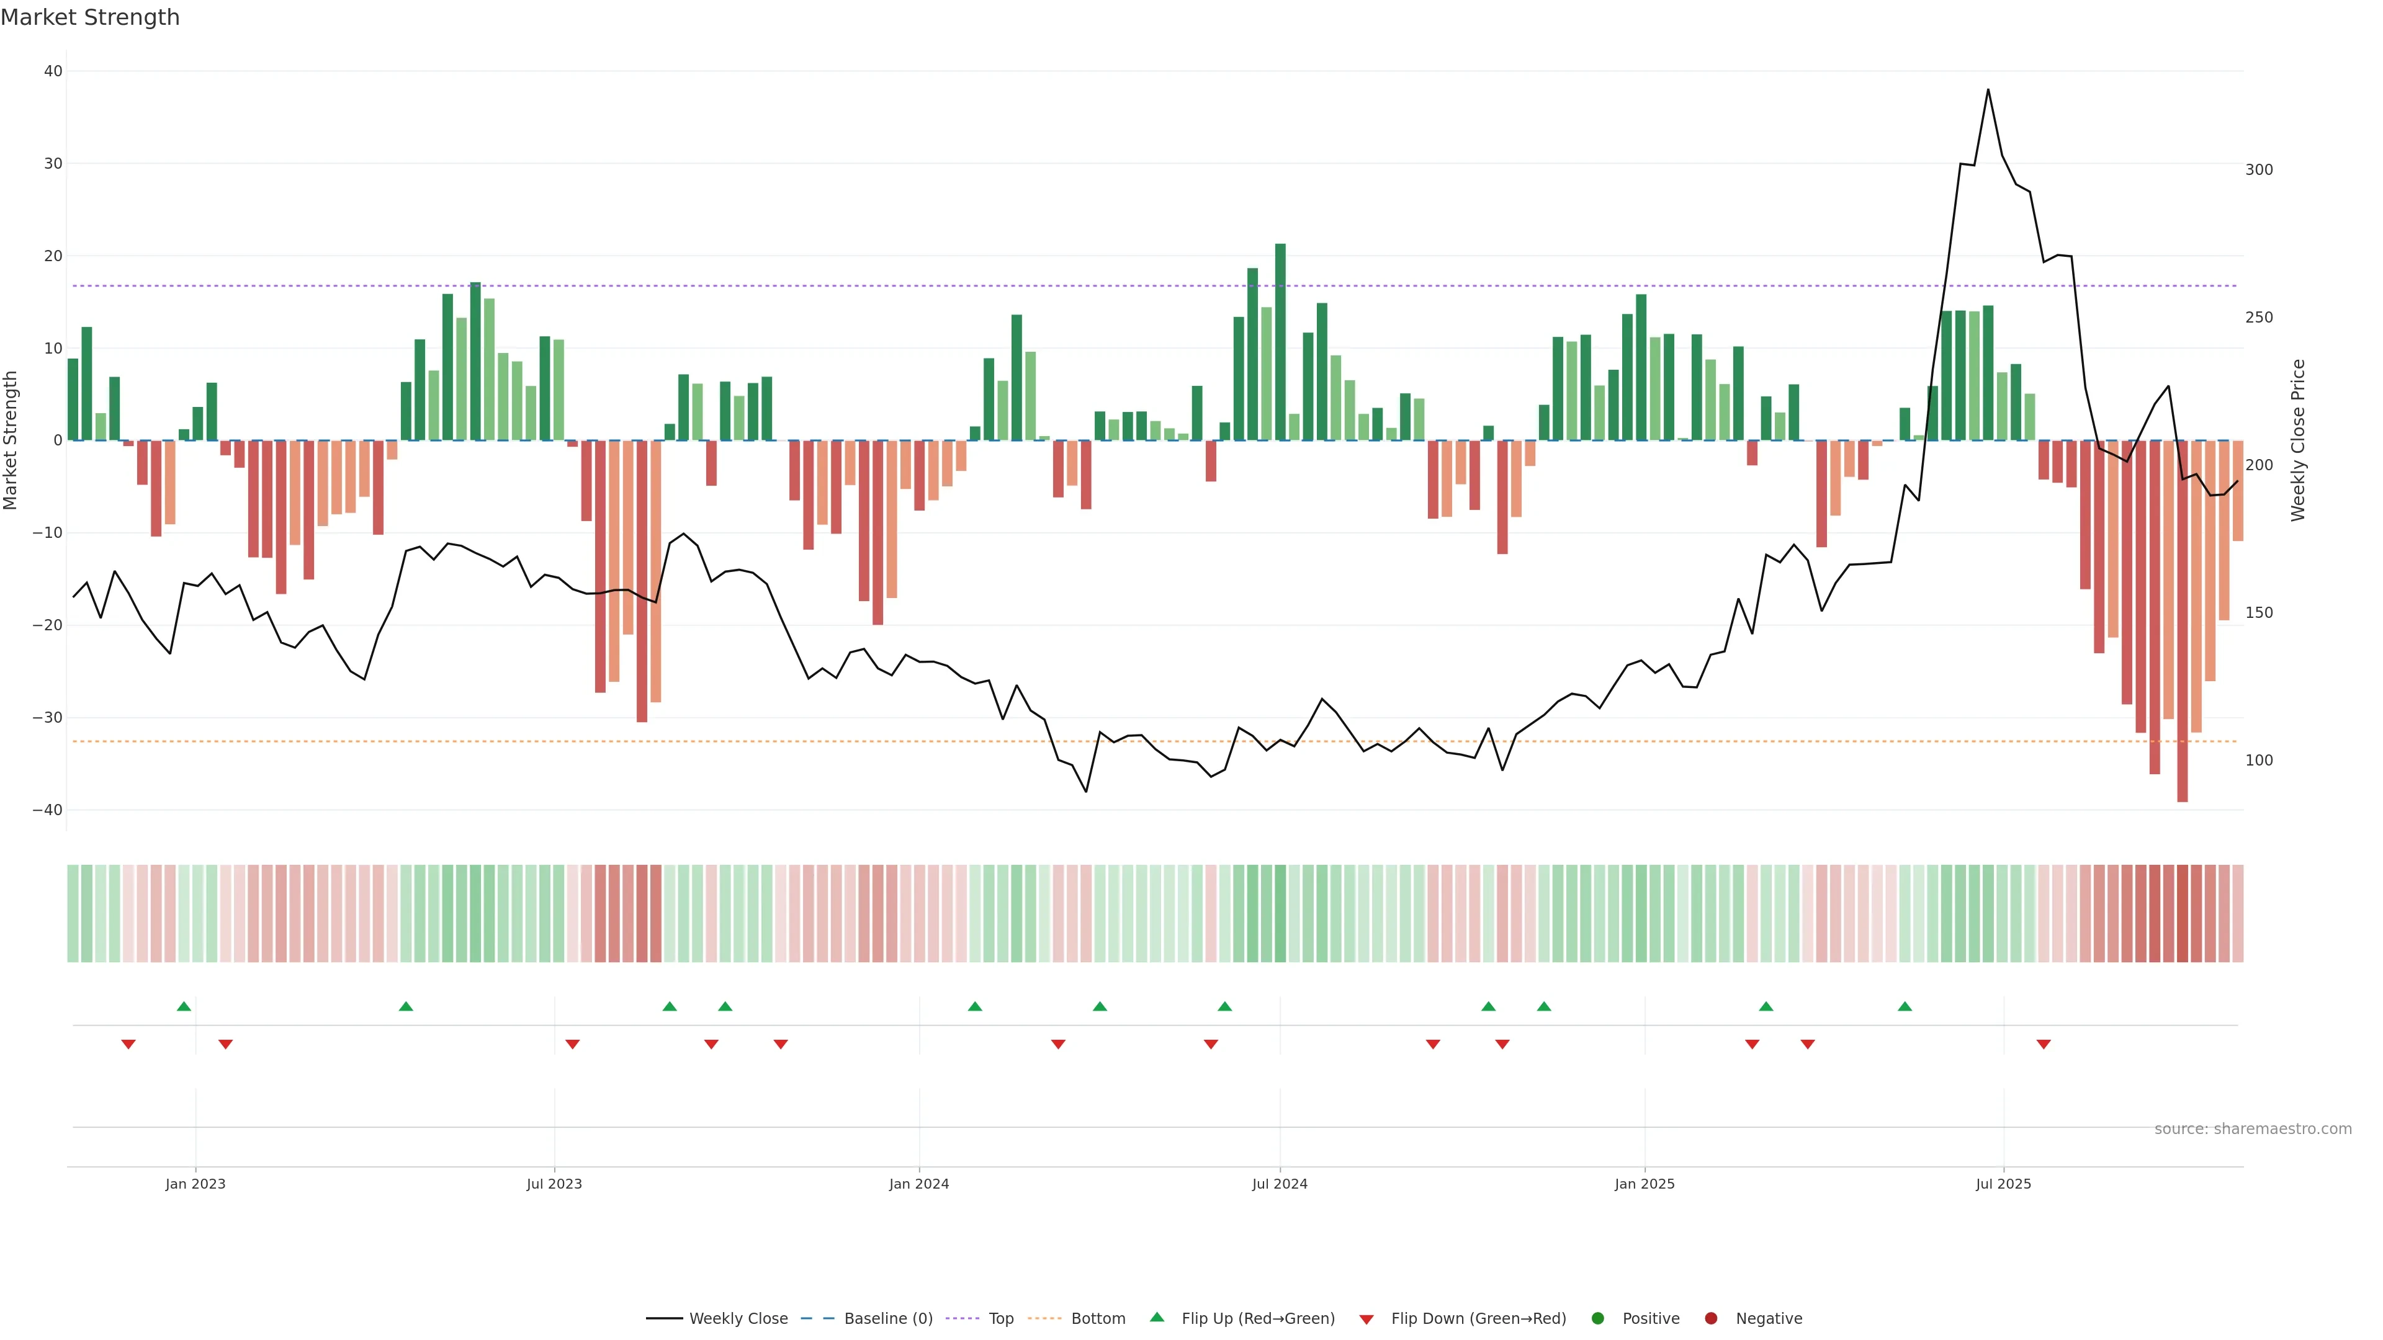Click the Jan 2025 x-axis label
Screen dimensions: 2383x1340
click(x=1644, y=1184)
